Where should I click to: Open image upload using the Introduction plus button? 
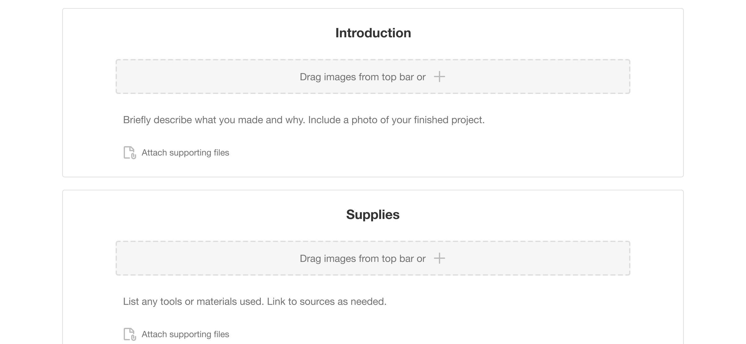tap(440, 77)
